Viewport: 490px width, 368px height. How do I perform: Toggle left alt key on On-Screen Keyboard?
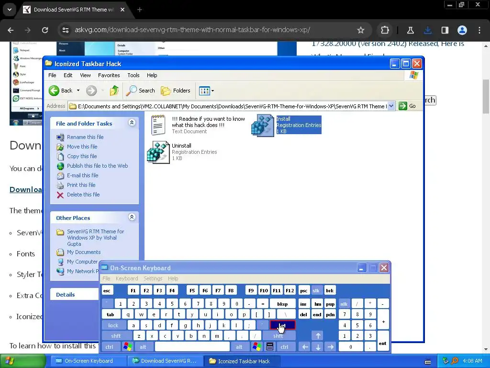click(x=143, y=347)
